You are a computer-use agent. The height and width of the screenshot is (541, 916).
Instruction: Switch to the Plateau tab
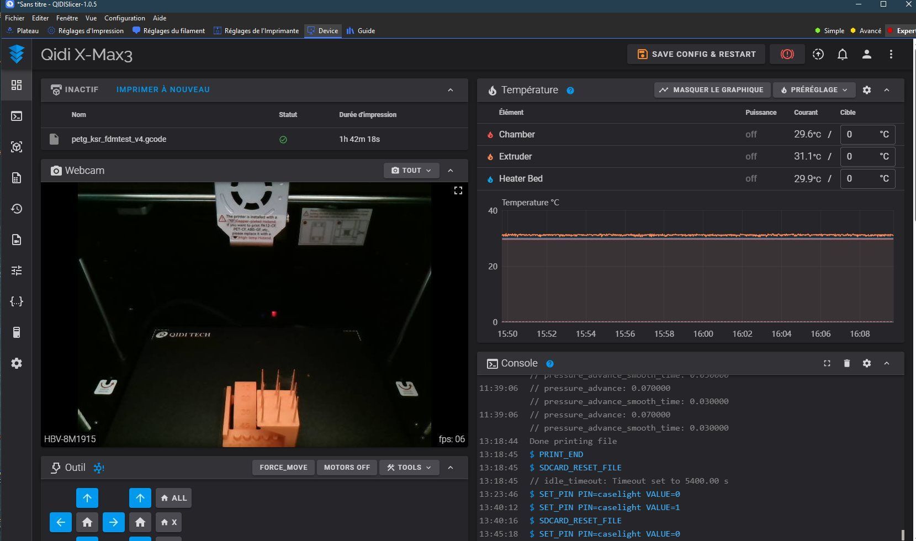[x=23, y=31]
